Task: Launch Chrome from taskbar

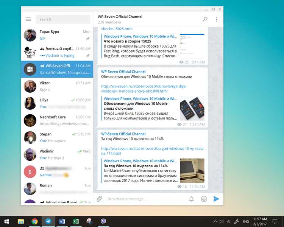Action: [34, 221]
